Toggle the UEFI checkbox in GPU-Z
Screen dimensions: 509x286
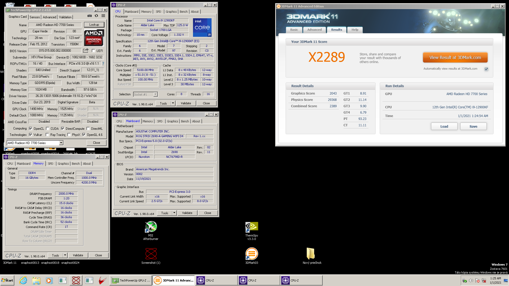click(93, 51)
